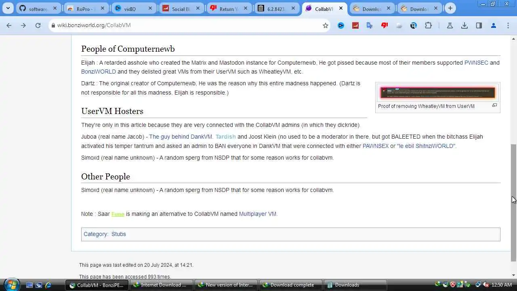Open the Stubs category link
The image size is (517, 291).
pyautogui.click(x=119, y=234)
